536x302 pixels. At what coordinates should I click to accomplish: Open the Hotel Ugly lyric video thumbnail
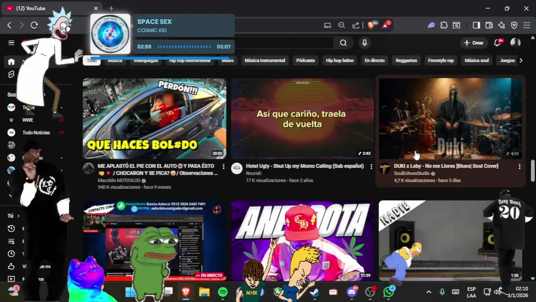click(x=302, y=119)
